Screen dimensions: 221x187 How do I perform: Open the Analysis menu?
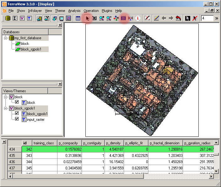pyautogui.click(x=74, y=11)
